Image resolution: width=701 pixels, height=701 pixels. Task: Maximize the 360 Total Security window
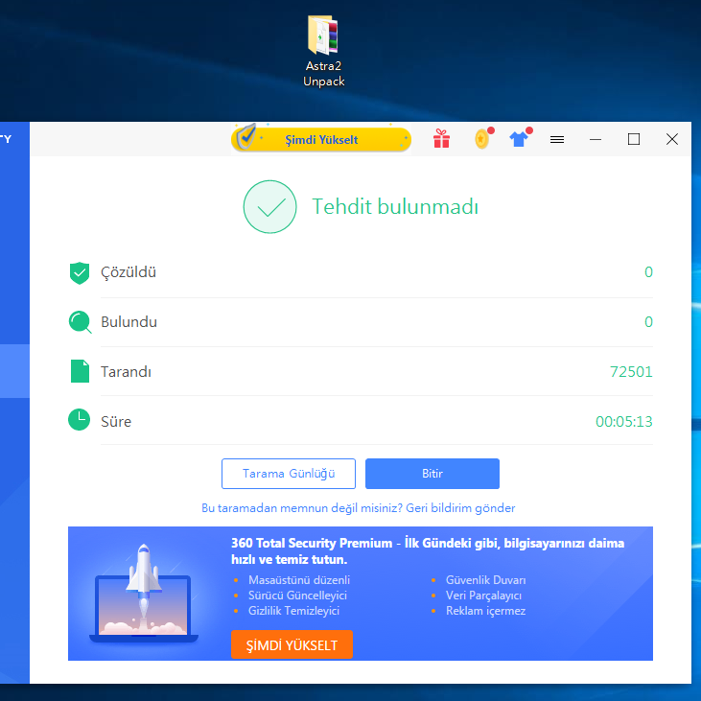pyautogui.click(x=634, y=139)
